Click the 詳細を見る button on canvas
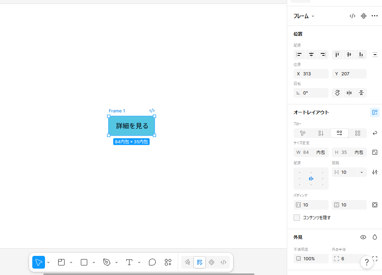 pyautogui.click(x=132, y=126)
